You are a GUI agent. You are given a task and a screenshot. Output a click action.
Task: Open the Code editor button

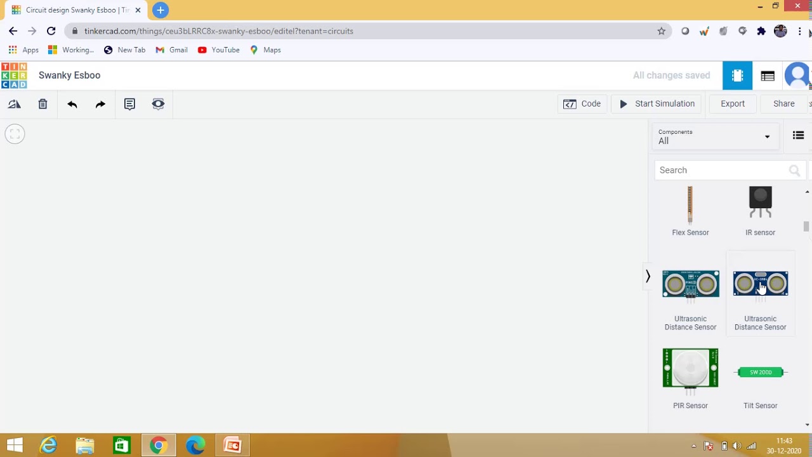[x=582, y=104]
